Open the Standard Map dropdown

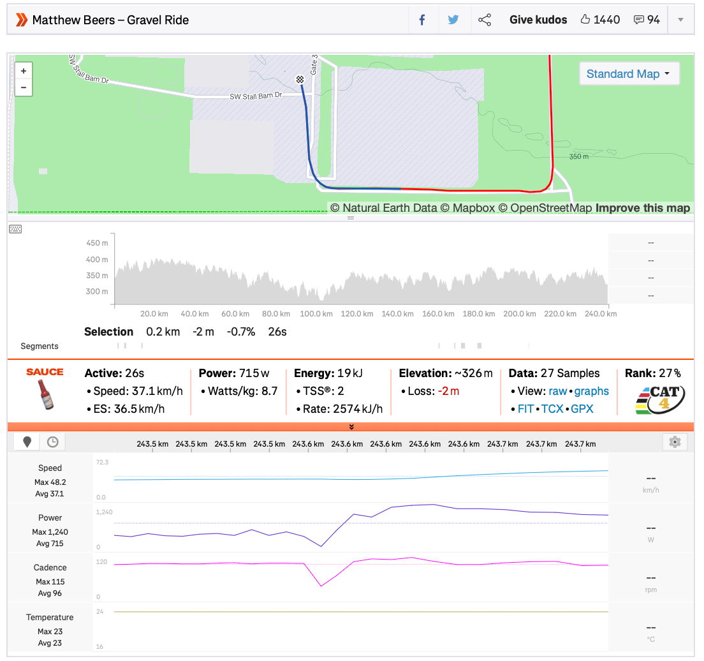[628, 74]
